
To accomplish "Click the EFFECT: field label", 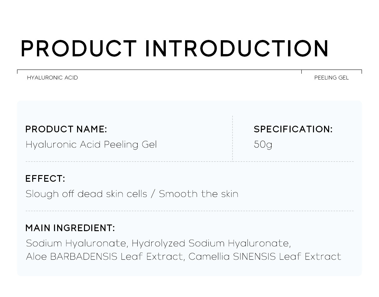I will 45,179.
